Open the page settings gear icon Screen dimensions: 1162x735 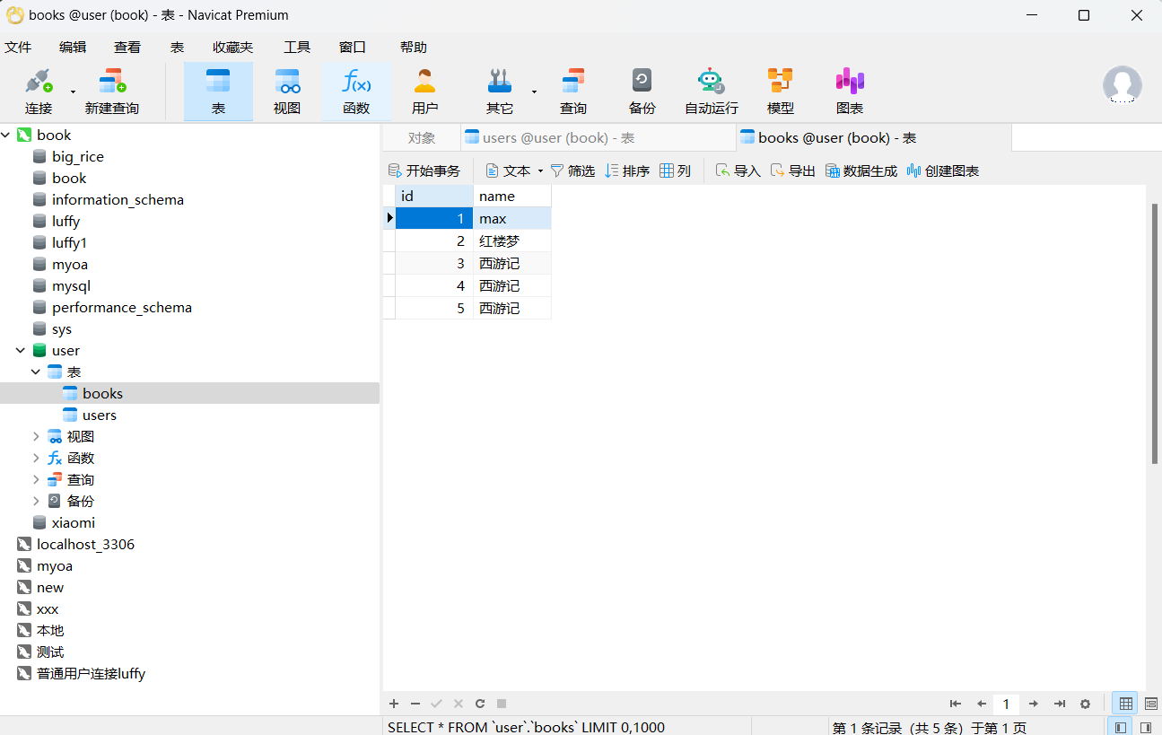click(1085, 704)
